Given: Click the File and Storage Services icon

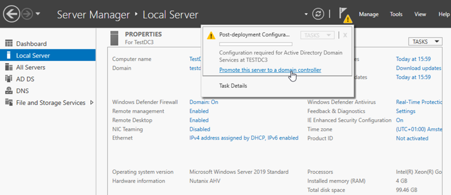Looking at the screenshot, I should (x=9, y=103).
